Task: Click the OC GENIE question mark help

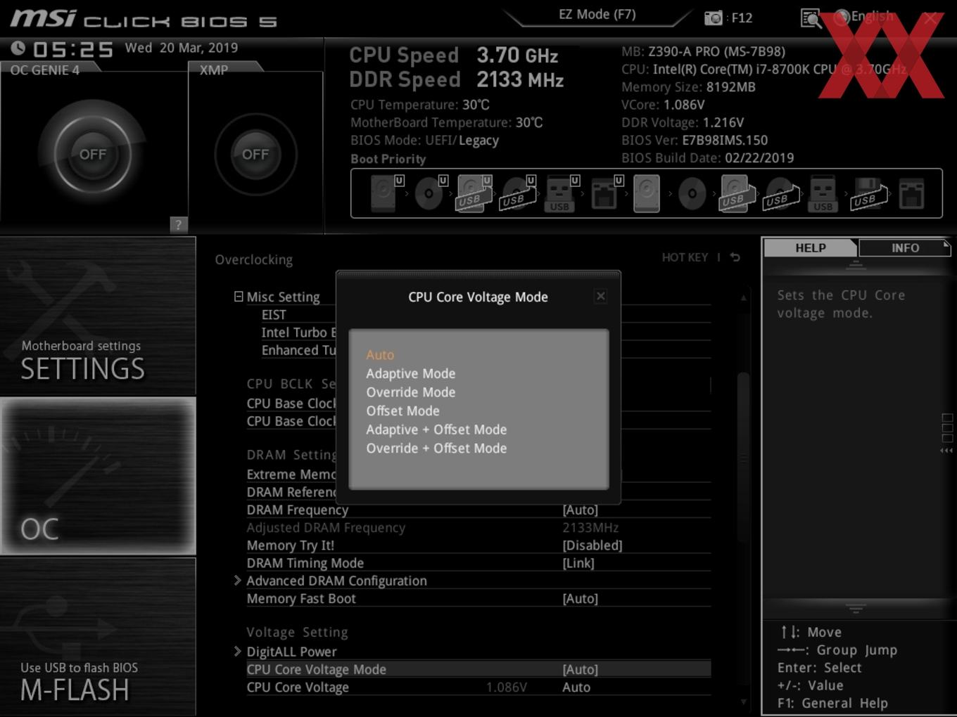Action: 179,224
